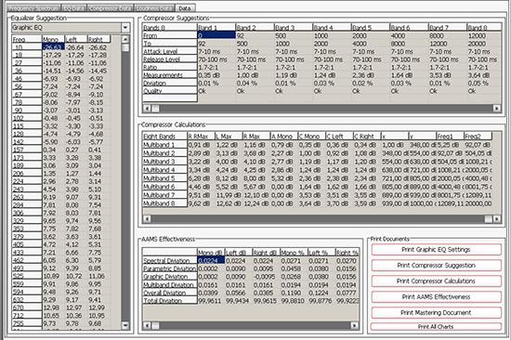
Task: Select the Attack Level row header
Action: point(170,51)
